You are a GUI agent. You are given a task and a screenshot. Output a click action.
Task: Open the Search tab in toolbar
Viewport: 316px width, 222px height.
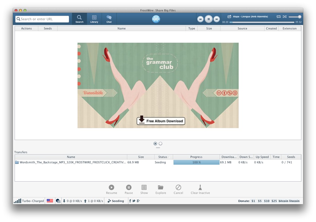pos(79,19)
